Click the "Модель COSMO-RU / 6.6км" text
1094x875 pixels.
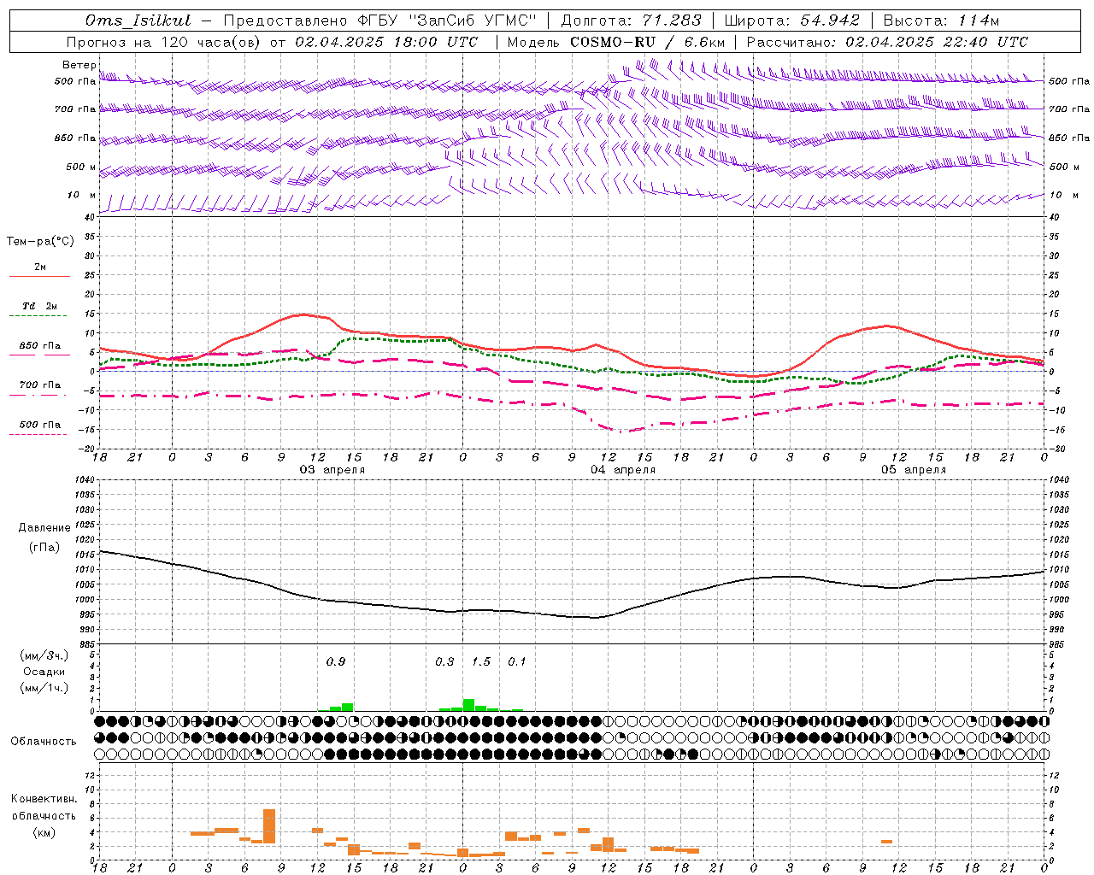(x=616, y=42)
